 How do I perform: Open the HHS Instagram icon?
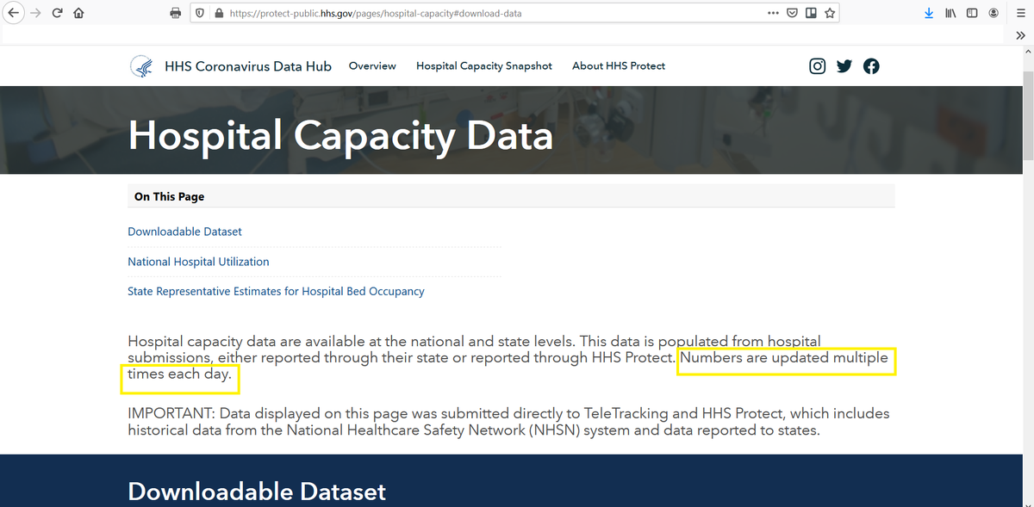[x=817, y=65]
